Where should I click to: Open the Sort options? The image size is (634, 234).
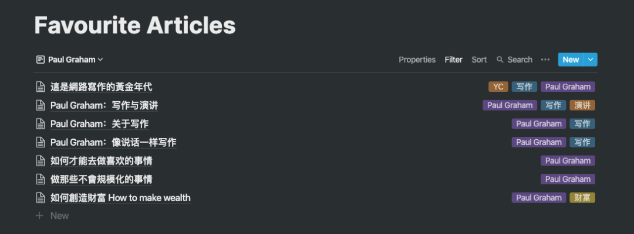point(479,60)
